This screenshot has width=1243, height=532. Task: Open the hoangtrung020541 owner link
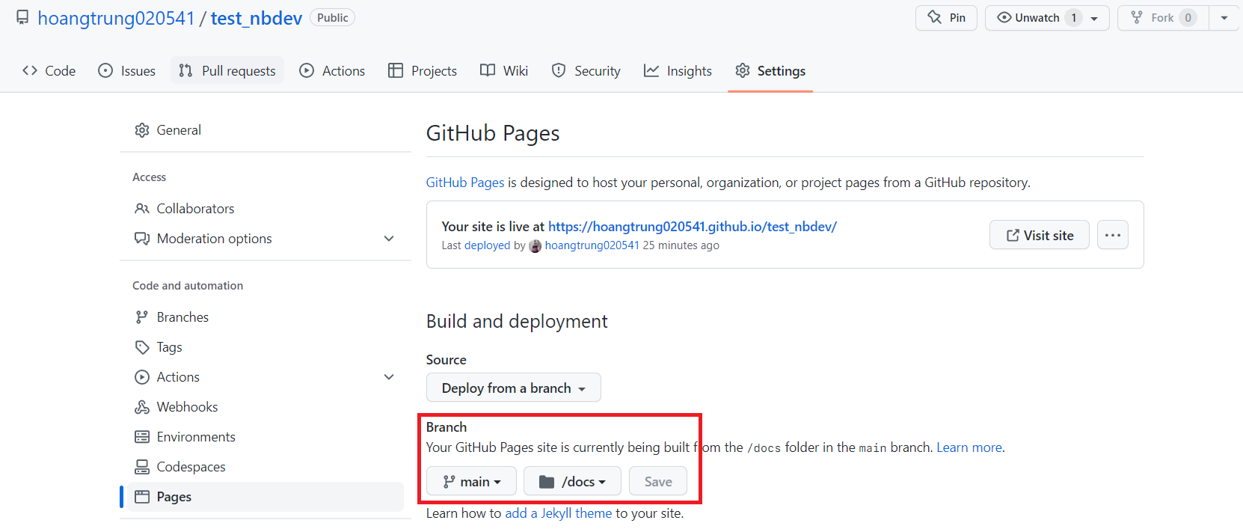(116, 18)
